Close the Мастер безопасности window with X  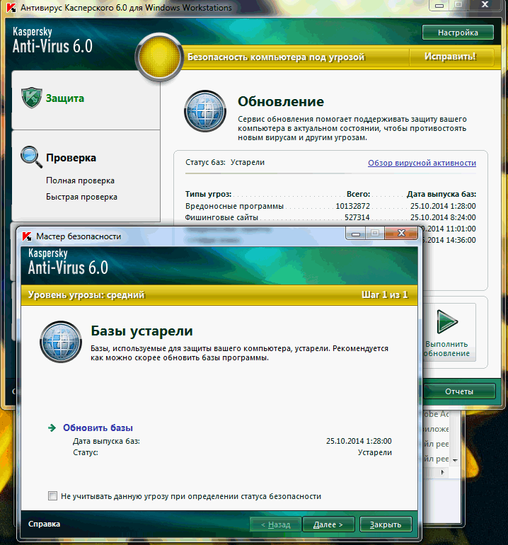point(401,234)
